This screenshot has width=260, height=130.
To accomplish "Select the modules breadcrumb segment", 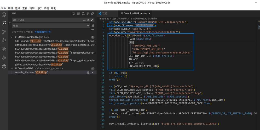I will point(104,19).
